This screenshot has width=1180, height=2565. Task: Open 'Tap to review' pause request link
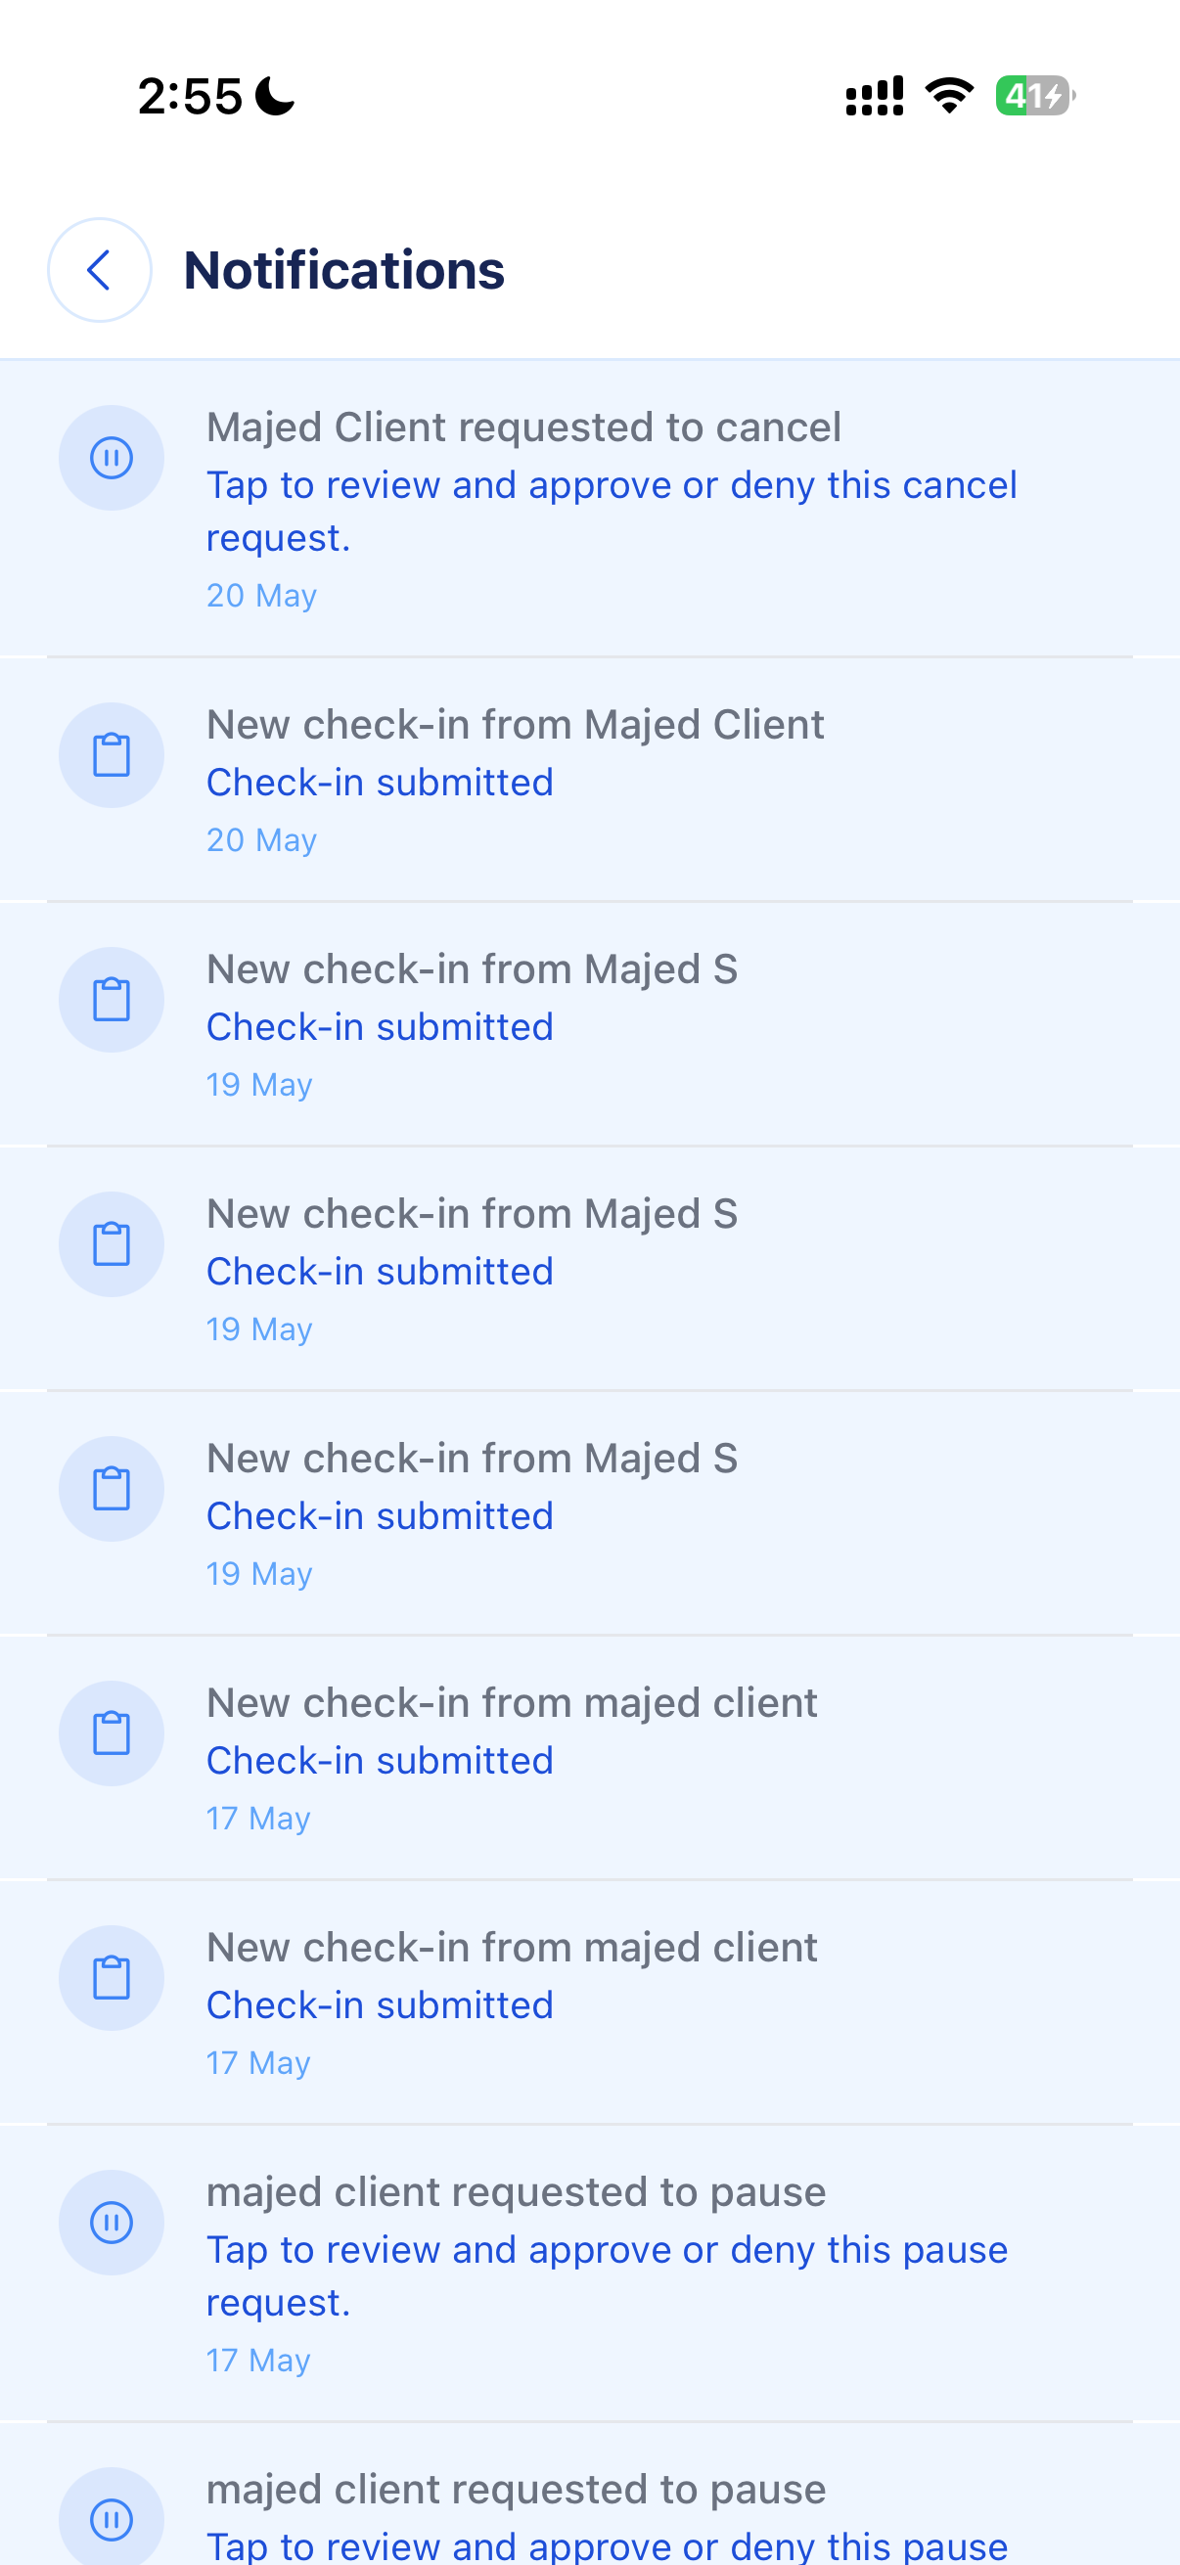click(x=608, y=2275)
